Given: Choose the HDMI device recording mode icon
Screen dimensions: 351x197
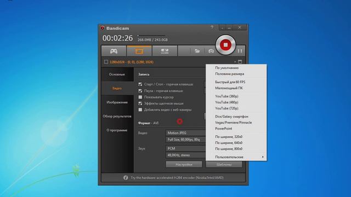Looking at the screenshot, I should coord(165,51).
